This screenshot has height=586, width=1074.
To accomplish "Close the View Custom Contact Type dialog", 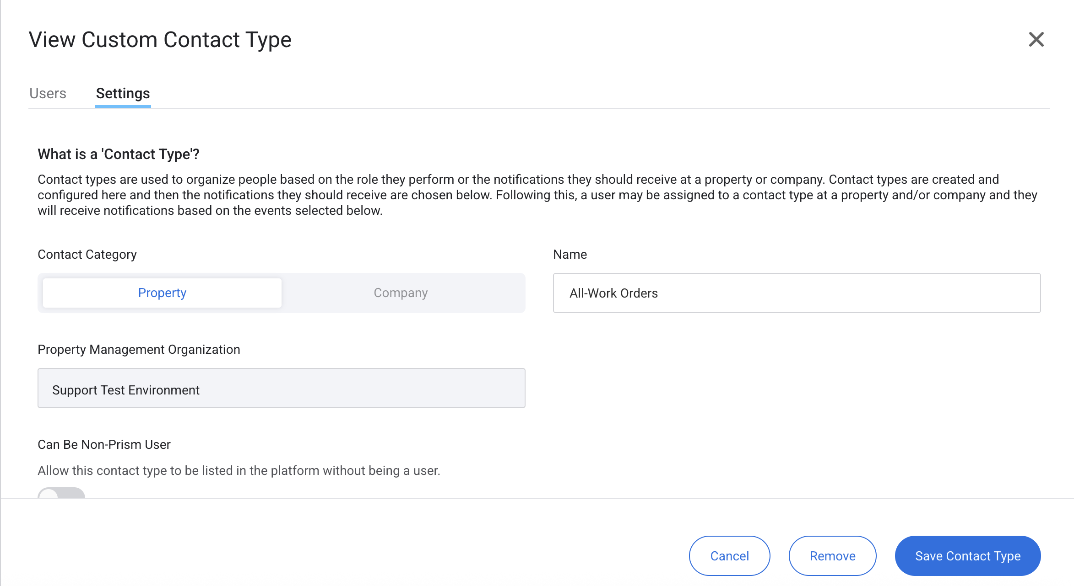I will [x=1036, y=40].
